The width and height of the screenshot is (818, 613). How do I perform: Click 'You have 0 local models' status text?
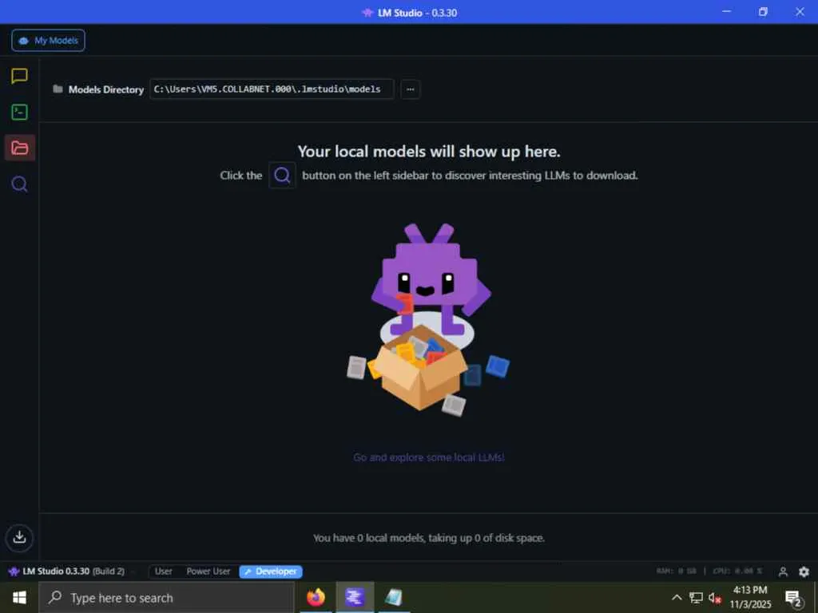click(429, 538)
